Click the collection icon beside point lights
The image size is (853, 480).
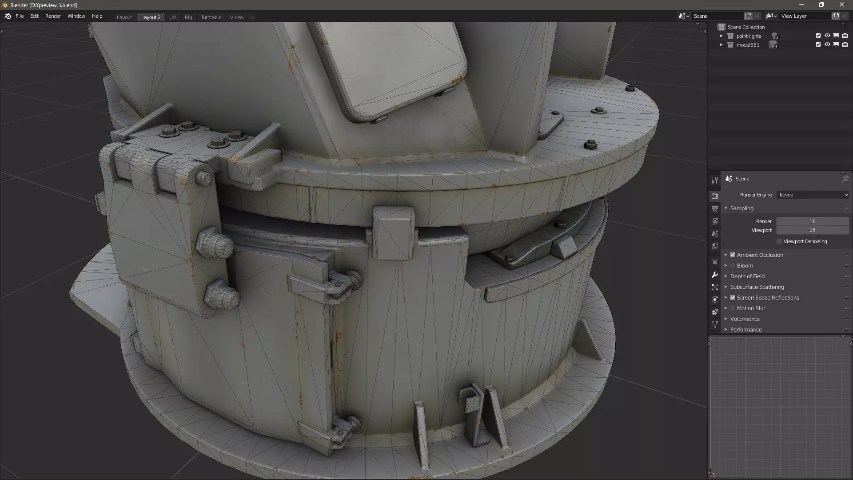click(730, 36)
